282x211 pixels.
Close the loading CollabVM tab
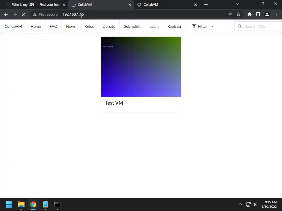pyautogui.click(x=130, y=5)
